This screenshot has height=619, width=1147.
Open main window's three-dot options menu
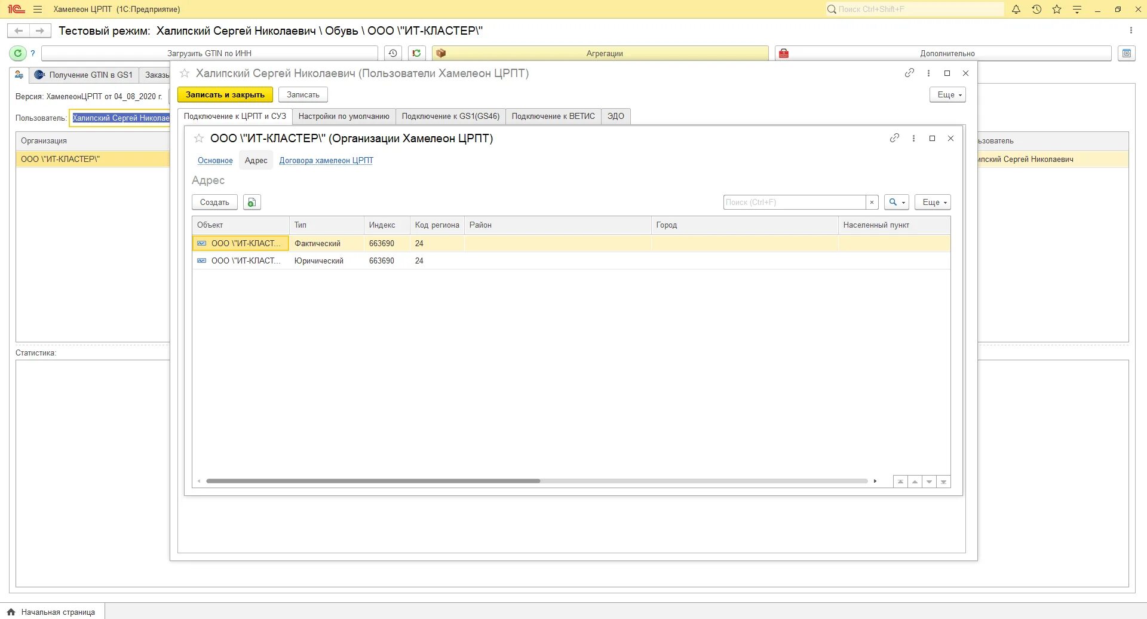pyautogui.click(x=1131, y=30)
